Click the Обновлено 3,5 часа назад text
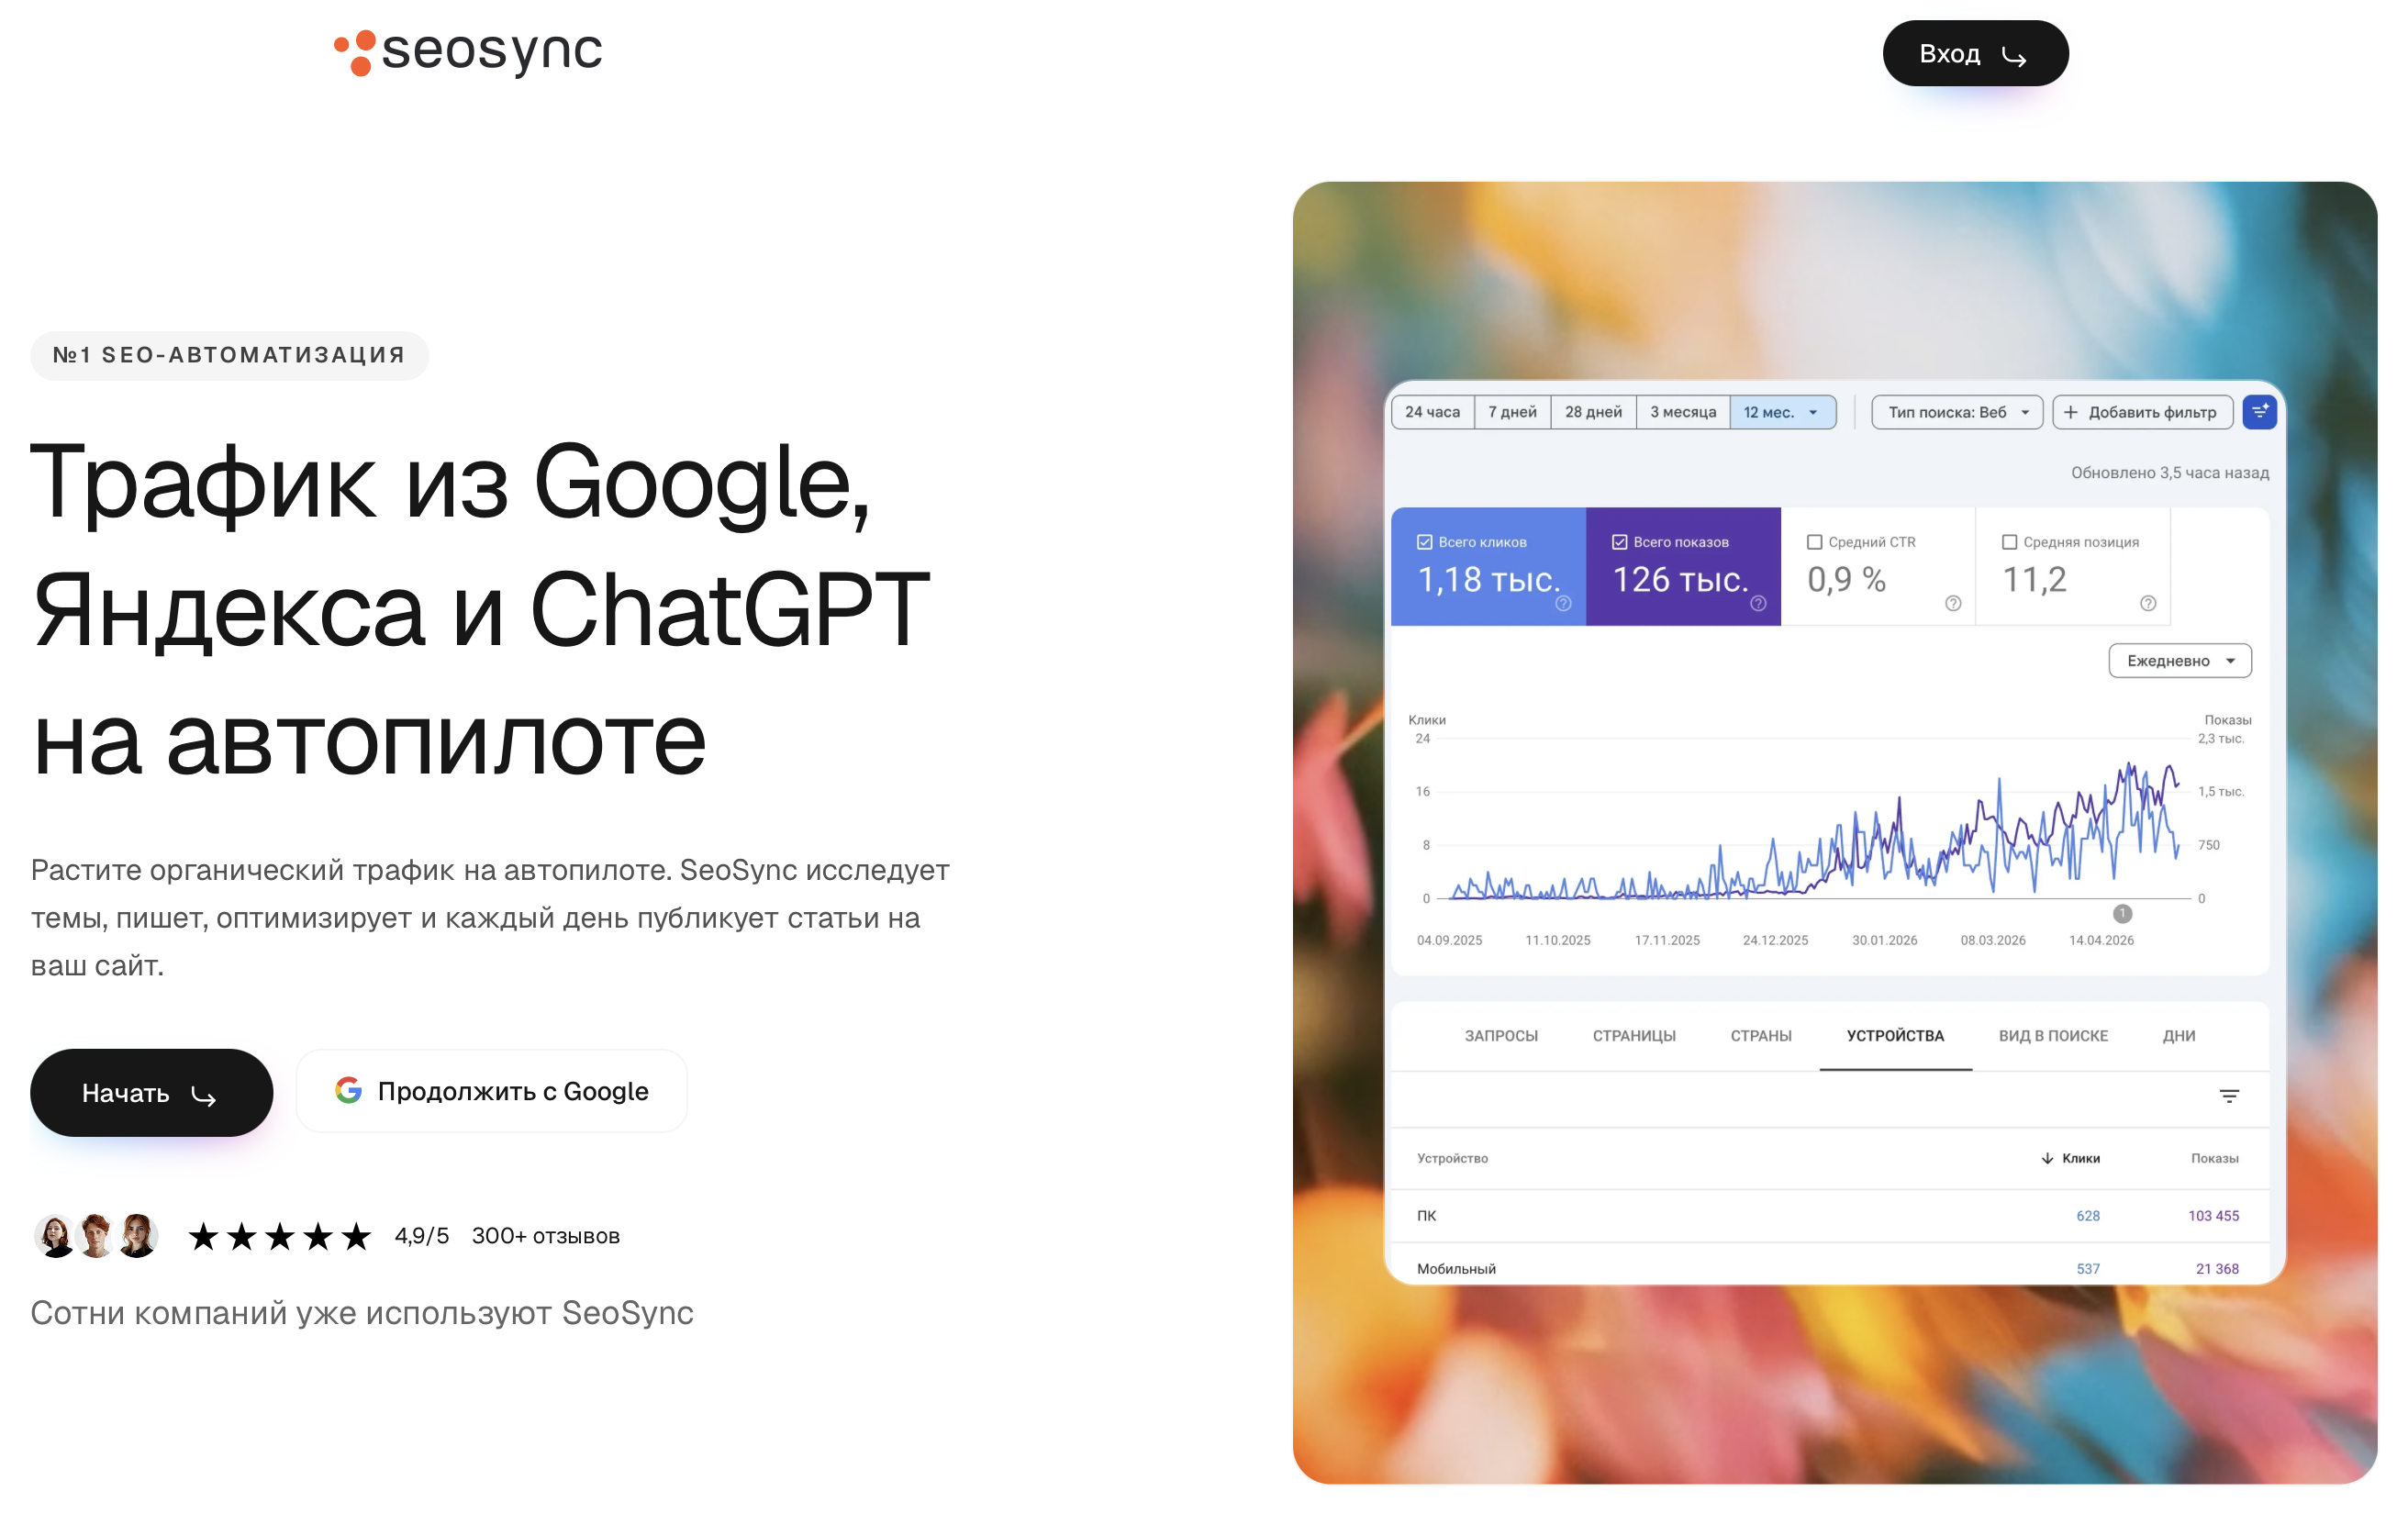Viewport: 2408px width, 1525px height. pyautogui.click(x=2169, y=472)
